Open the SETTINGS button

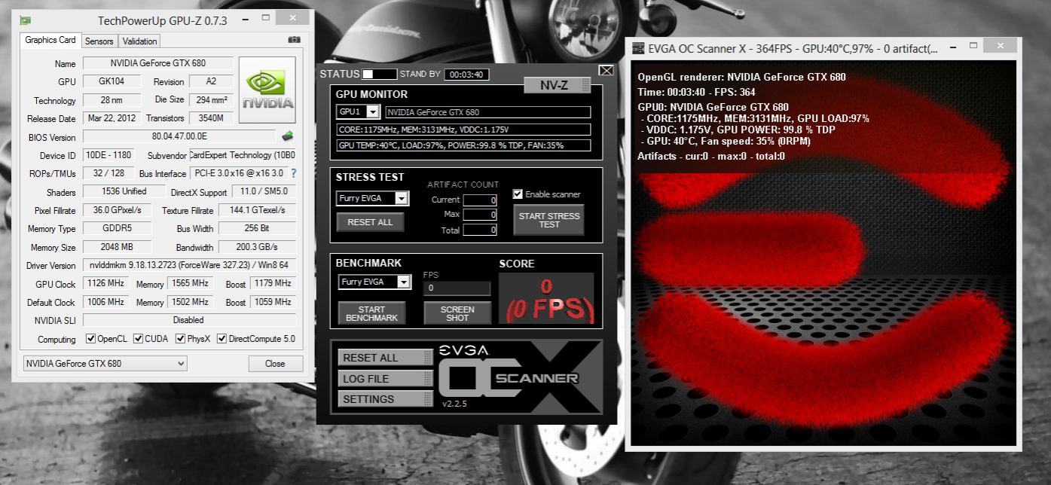(x=384, y=399)
